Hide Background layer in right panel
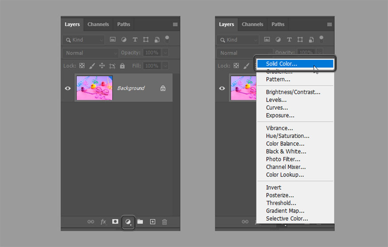The height and width of the screenshot is (247, 388). coord(222,88)
